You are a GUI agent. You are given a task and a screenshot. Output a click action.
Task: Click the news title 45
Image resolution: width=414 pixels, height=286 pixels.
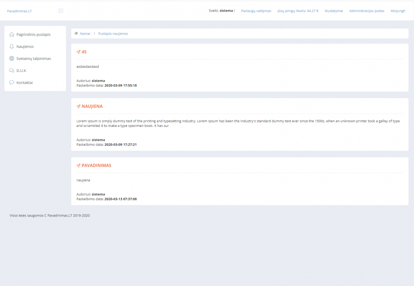(x=84, y=52)
